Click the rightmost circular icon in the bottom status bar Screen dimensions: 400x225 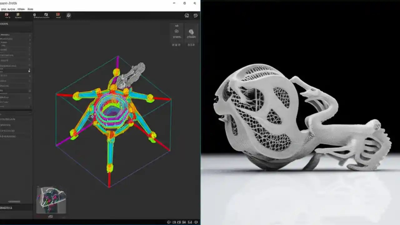[196, 222]
